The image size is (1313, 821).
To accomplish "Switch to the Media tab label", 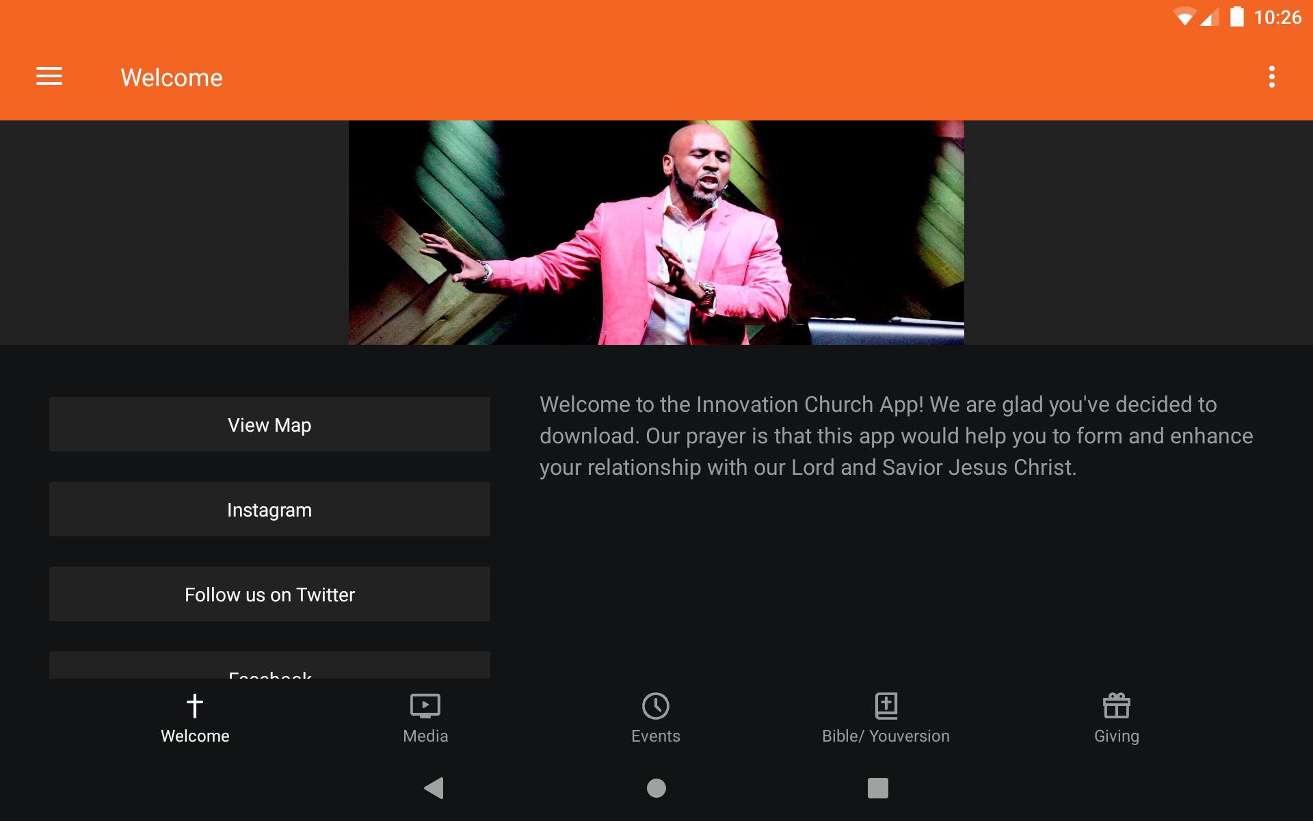I will [425, 736].
